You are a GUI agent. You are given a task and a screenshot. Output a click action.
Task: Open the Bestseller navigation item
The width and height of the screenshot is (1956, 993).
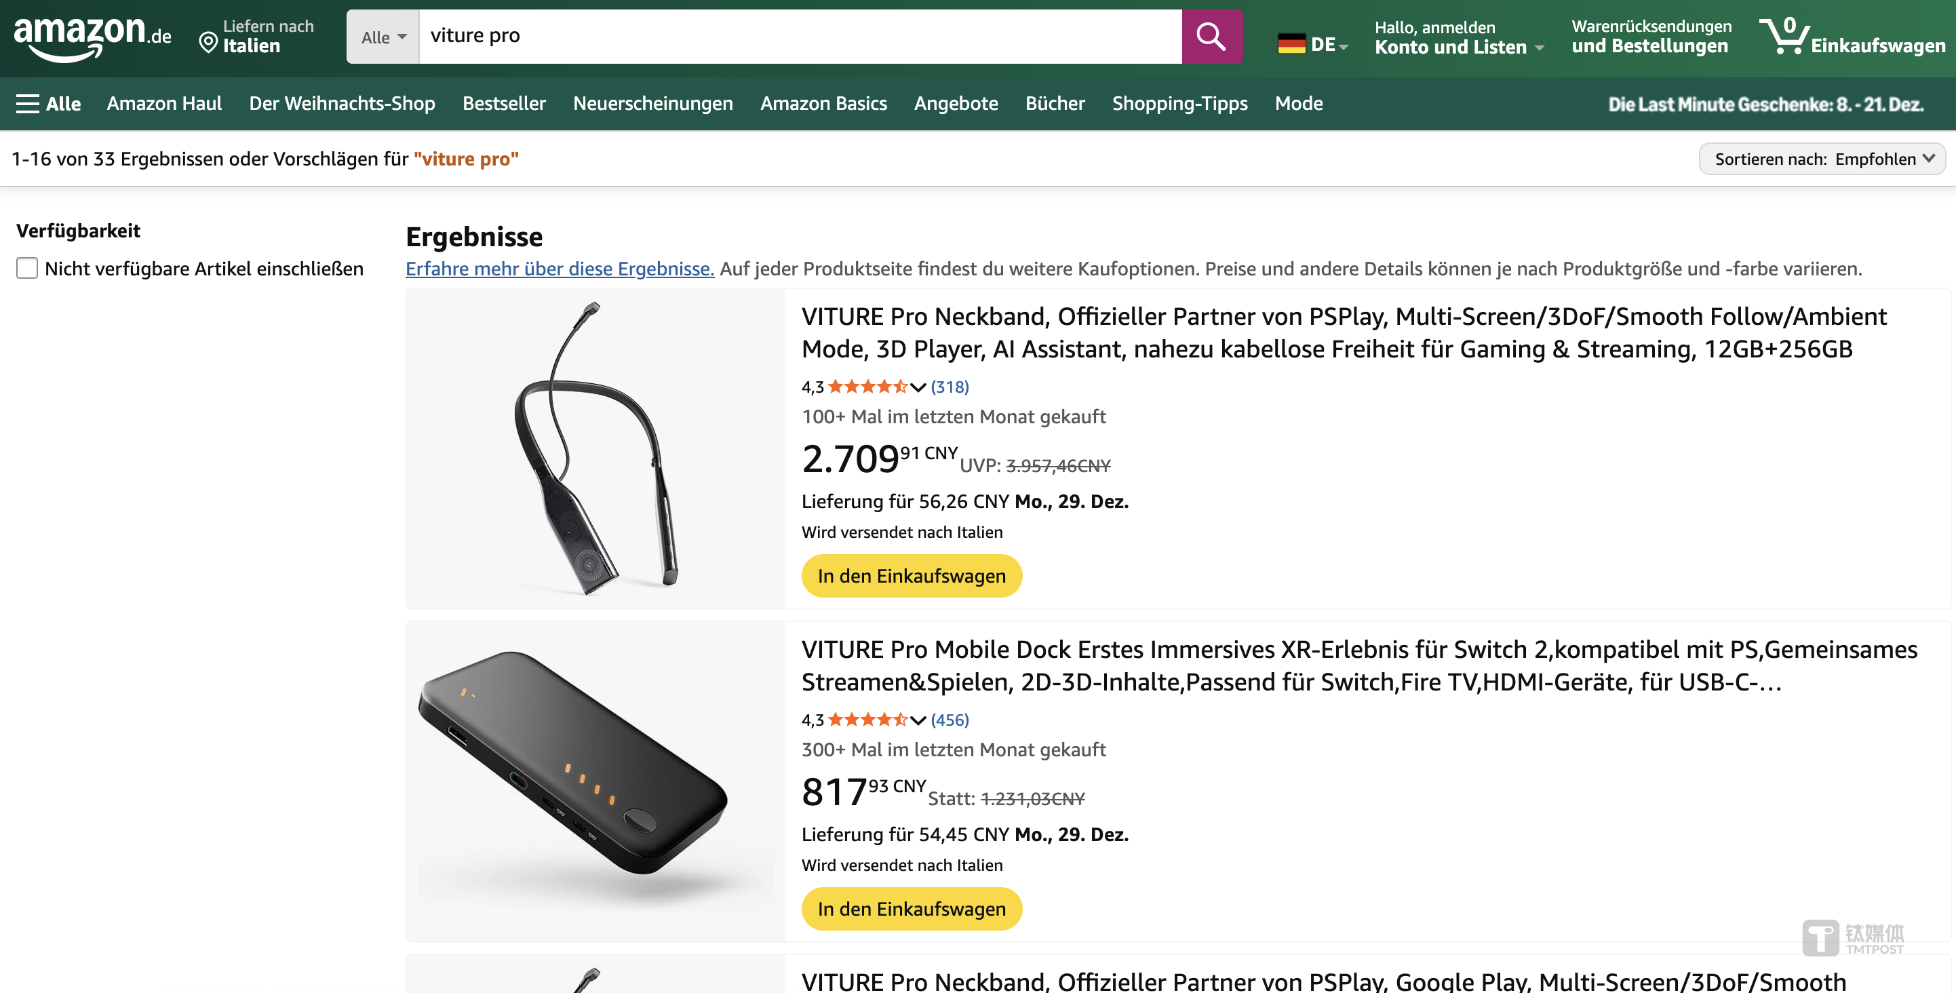503,103
